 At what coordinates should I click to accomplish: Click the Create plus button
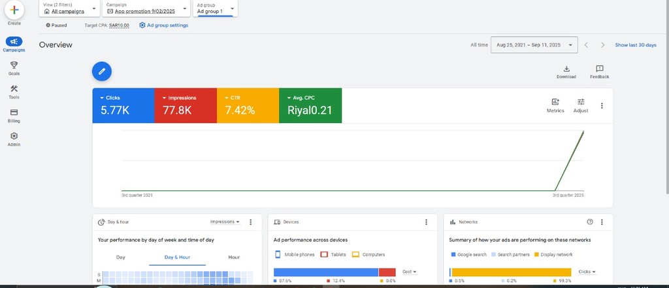[x=14, y=10]
